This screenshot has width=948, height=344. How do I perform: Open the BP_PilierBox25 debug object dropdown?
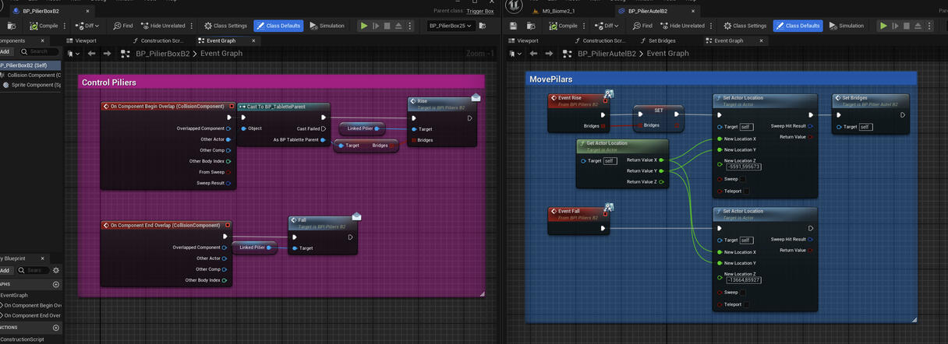(x=451, y=26)
